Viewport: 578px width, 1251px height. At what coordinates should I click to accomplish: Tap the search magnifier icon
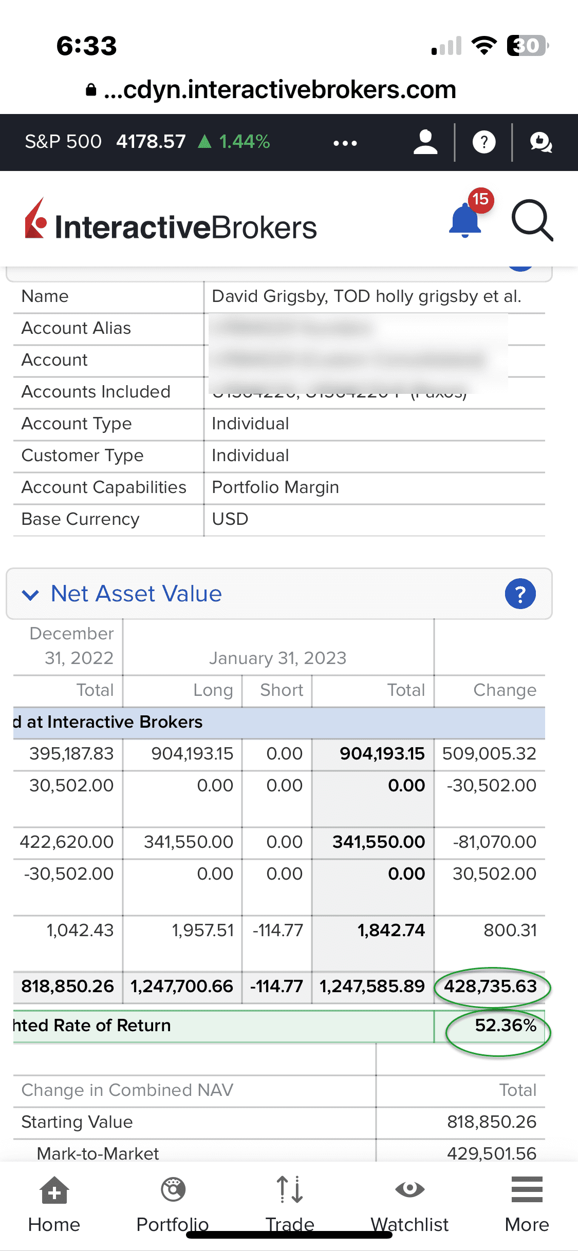point(532,221)
